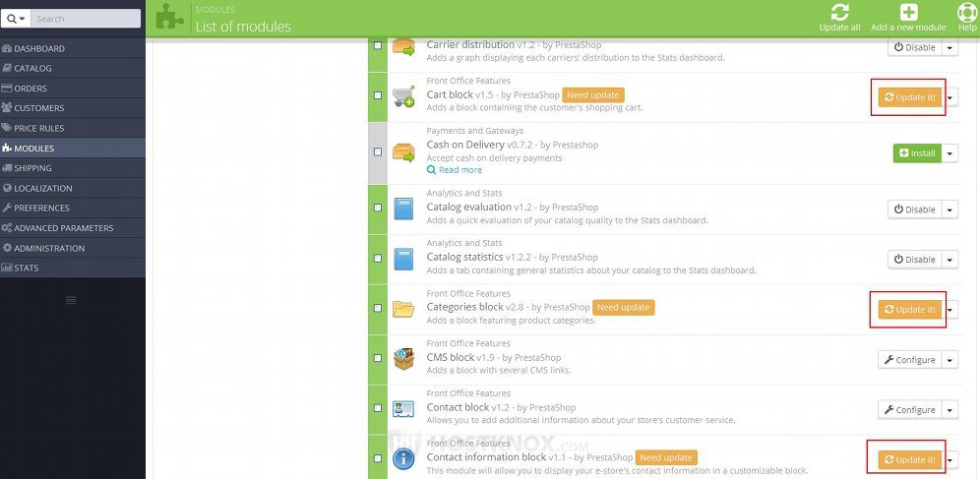Screen dimensions: 980x479
Task: Disable the Carrier distribution module
Action: 915,47
